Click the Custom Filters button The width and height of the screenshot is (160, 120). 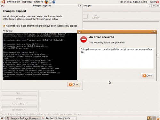pos(19,104)
